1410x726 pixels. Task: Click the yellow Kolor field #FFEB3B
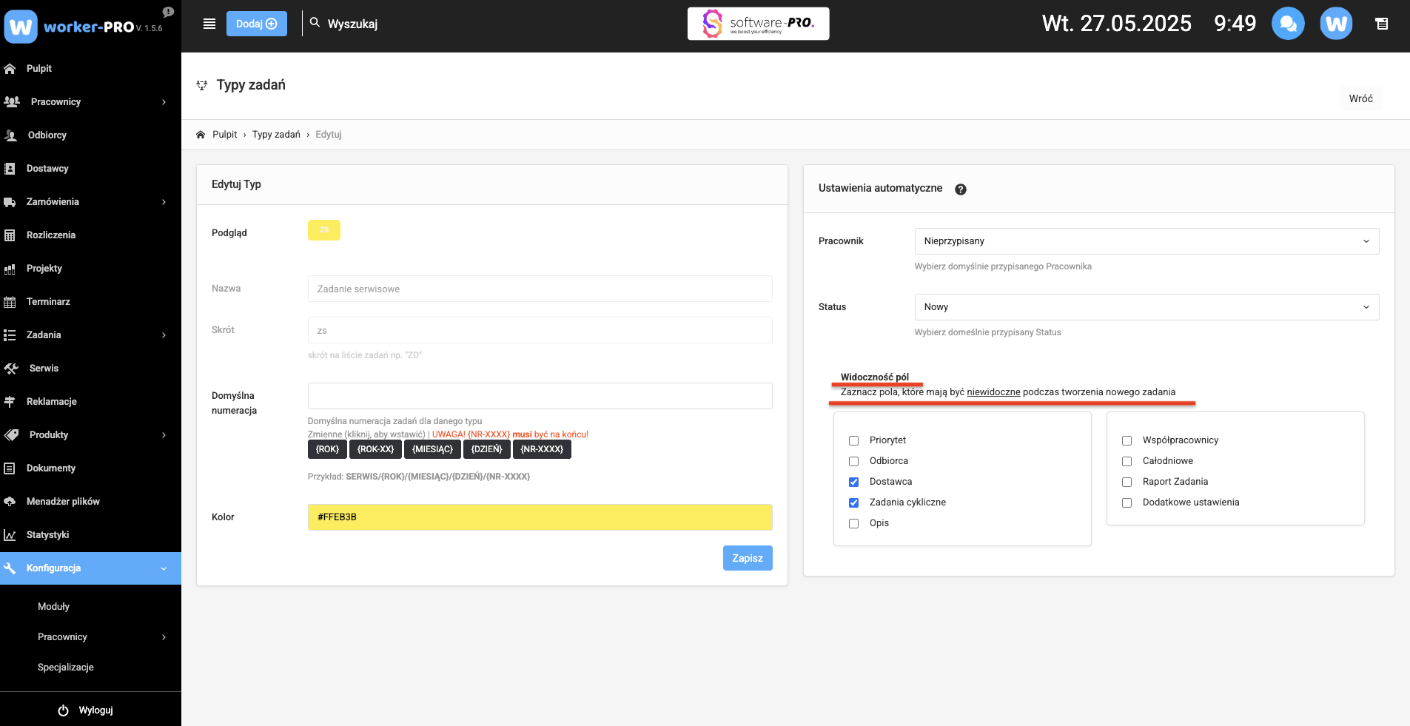tap(540, 517)
